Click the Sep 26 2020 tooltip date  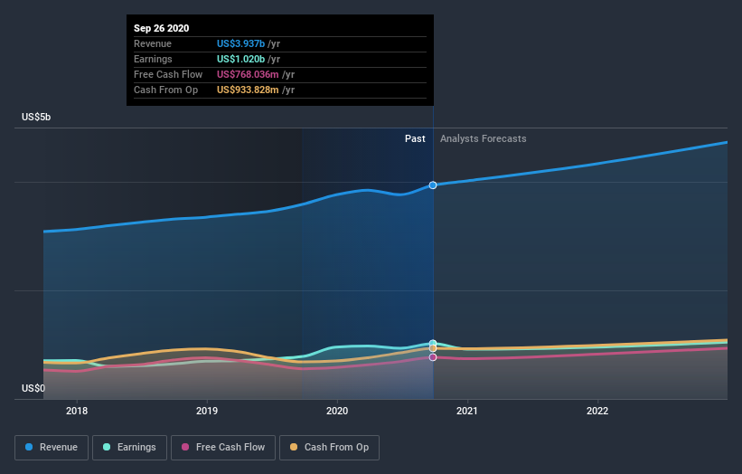pyautogui.click(x=162, y=28)
